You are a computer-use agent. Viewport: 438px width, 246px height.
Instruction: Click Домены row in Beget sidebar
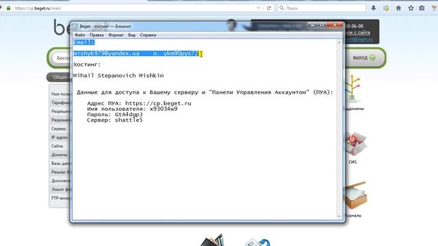(60, 155)
